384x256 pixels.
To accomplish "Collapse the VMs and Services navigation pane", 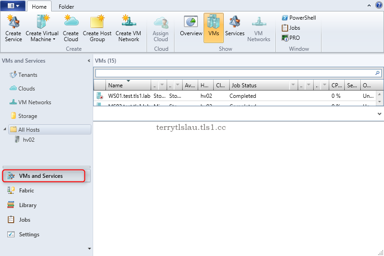I will 89,60.
